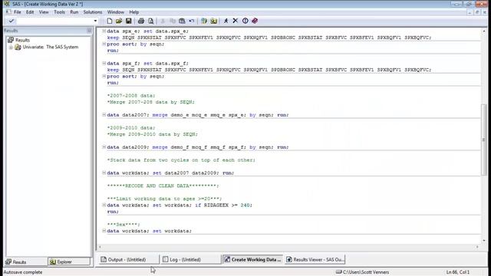Click the Copy icon in toolbar

pos(172,21)
